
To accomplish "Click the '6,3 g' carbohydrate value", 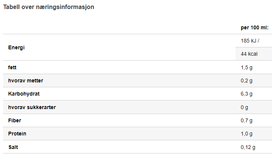I will tap(246, 94).
